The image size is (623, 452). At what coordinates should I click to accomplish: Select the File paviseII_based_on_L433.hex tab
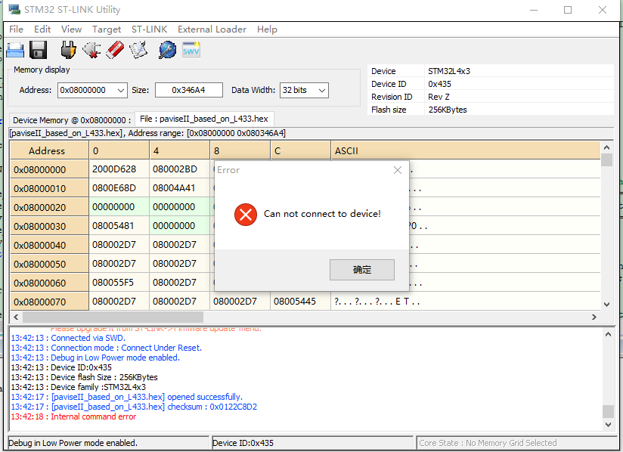click(204, 119)
